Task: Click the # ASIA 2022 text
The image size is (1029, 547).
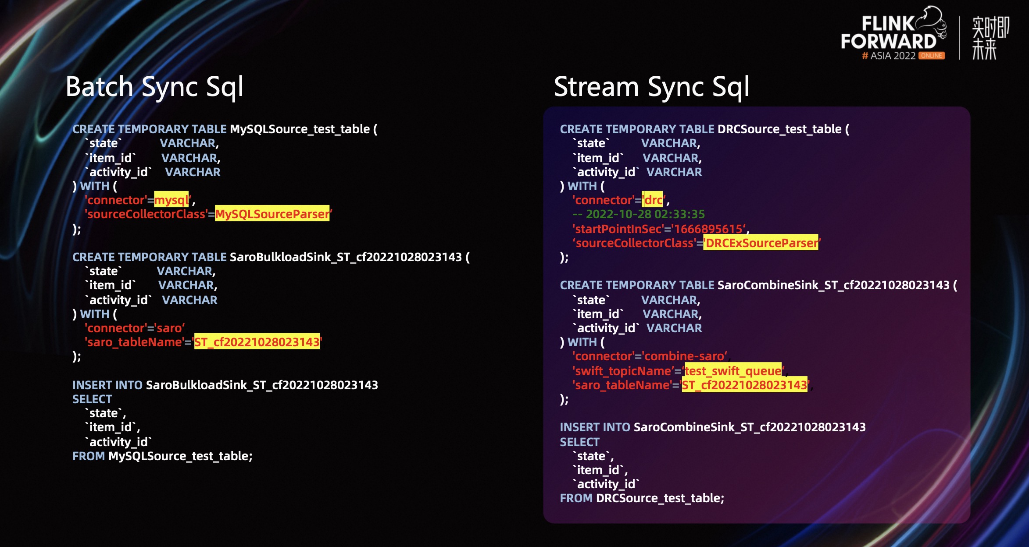Action: (x=889, y=56)
